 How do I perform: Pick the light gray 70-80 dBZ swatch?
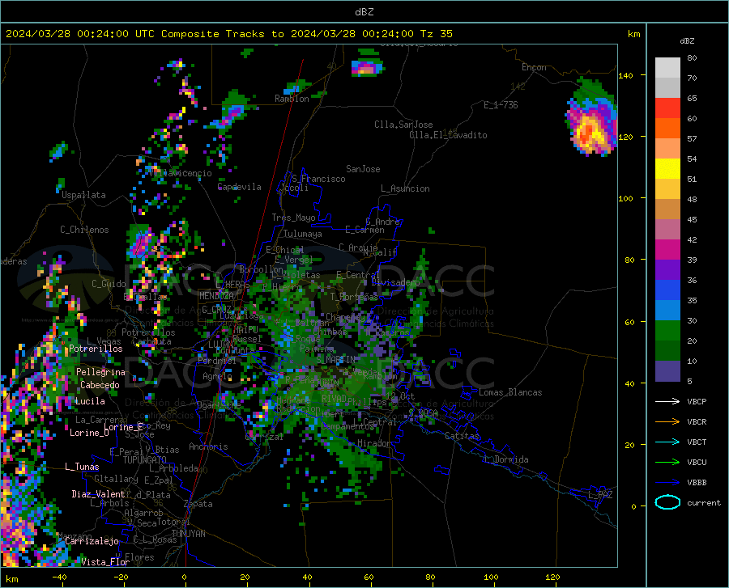tap(667, 67)
